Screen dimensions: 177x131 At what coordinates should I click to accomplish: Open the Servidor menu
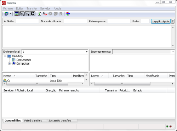[x=45, y=8]
